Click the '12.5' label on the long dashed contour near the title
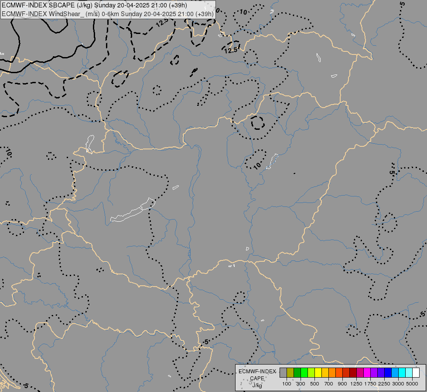Viewport: 427px width, 392px height. coord(163,22)
